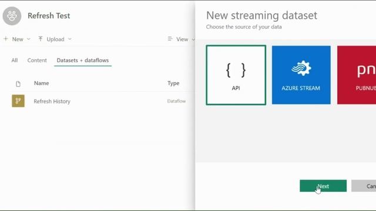Click the Refresh History dataflow icon

coord(18,101)
